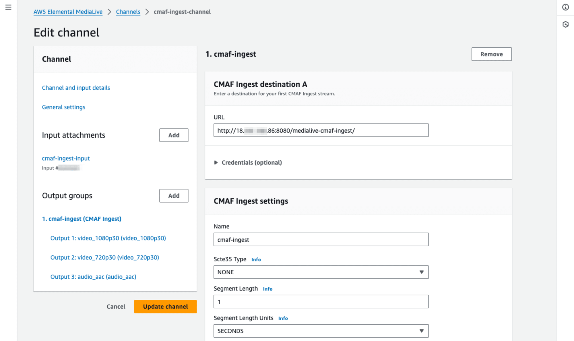Click Cancel button
574x341 pixels.
[x=116, y=307]
